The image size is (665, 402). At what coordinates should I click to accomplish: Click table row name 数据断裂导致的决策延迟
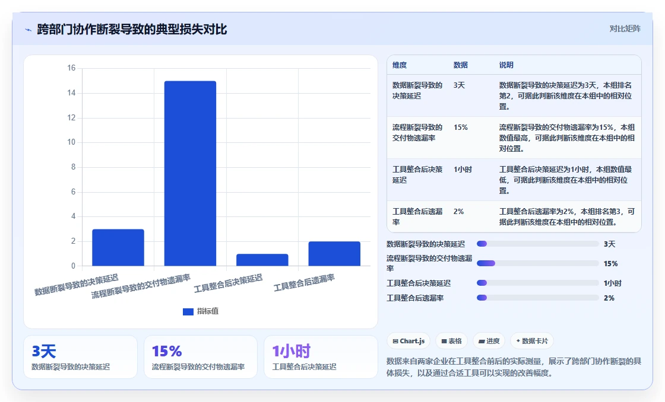click(x=417, y=91)
